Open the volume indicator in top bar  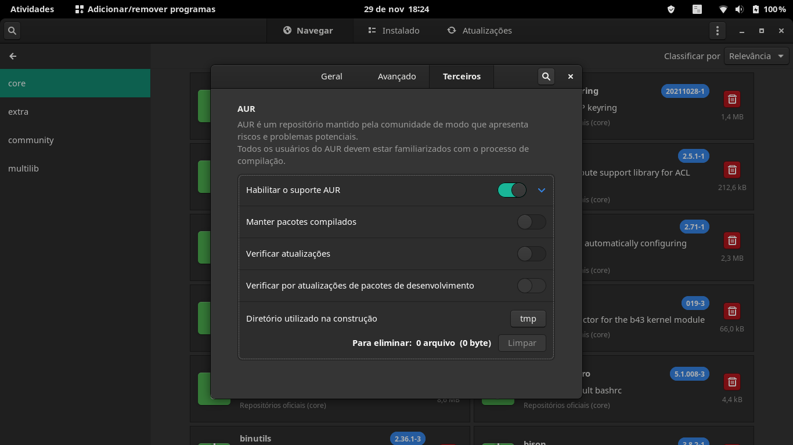click(x=739, y=9)
